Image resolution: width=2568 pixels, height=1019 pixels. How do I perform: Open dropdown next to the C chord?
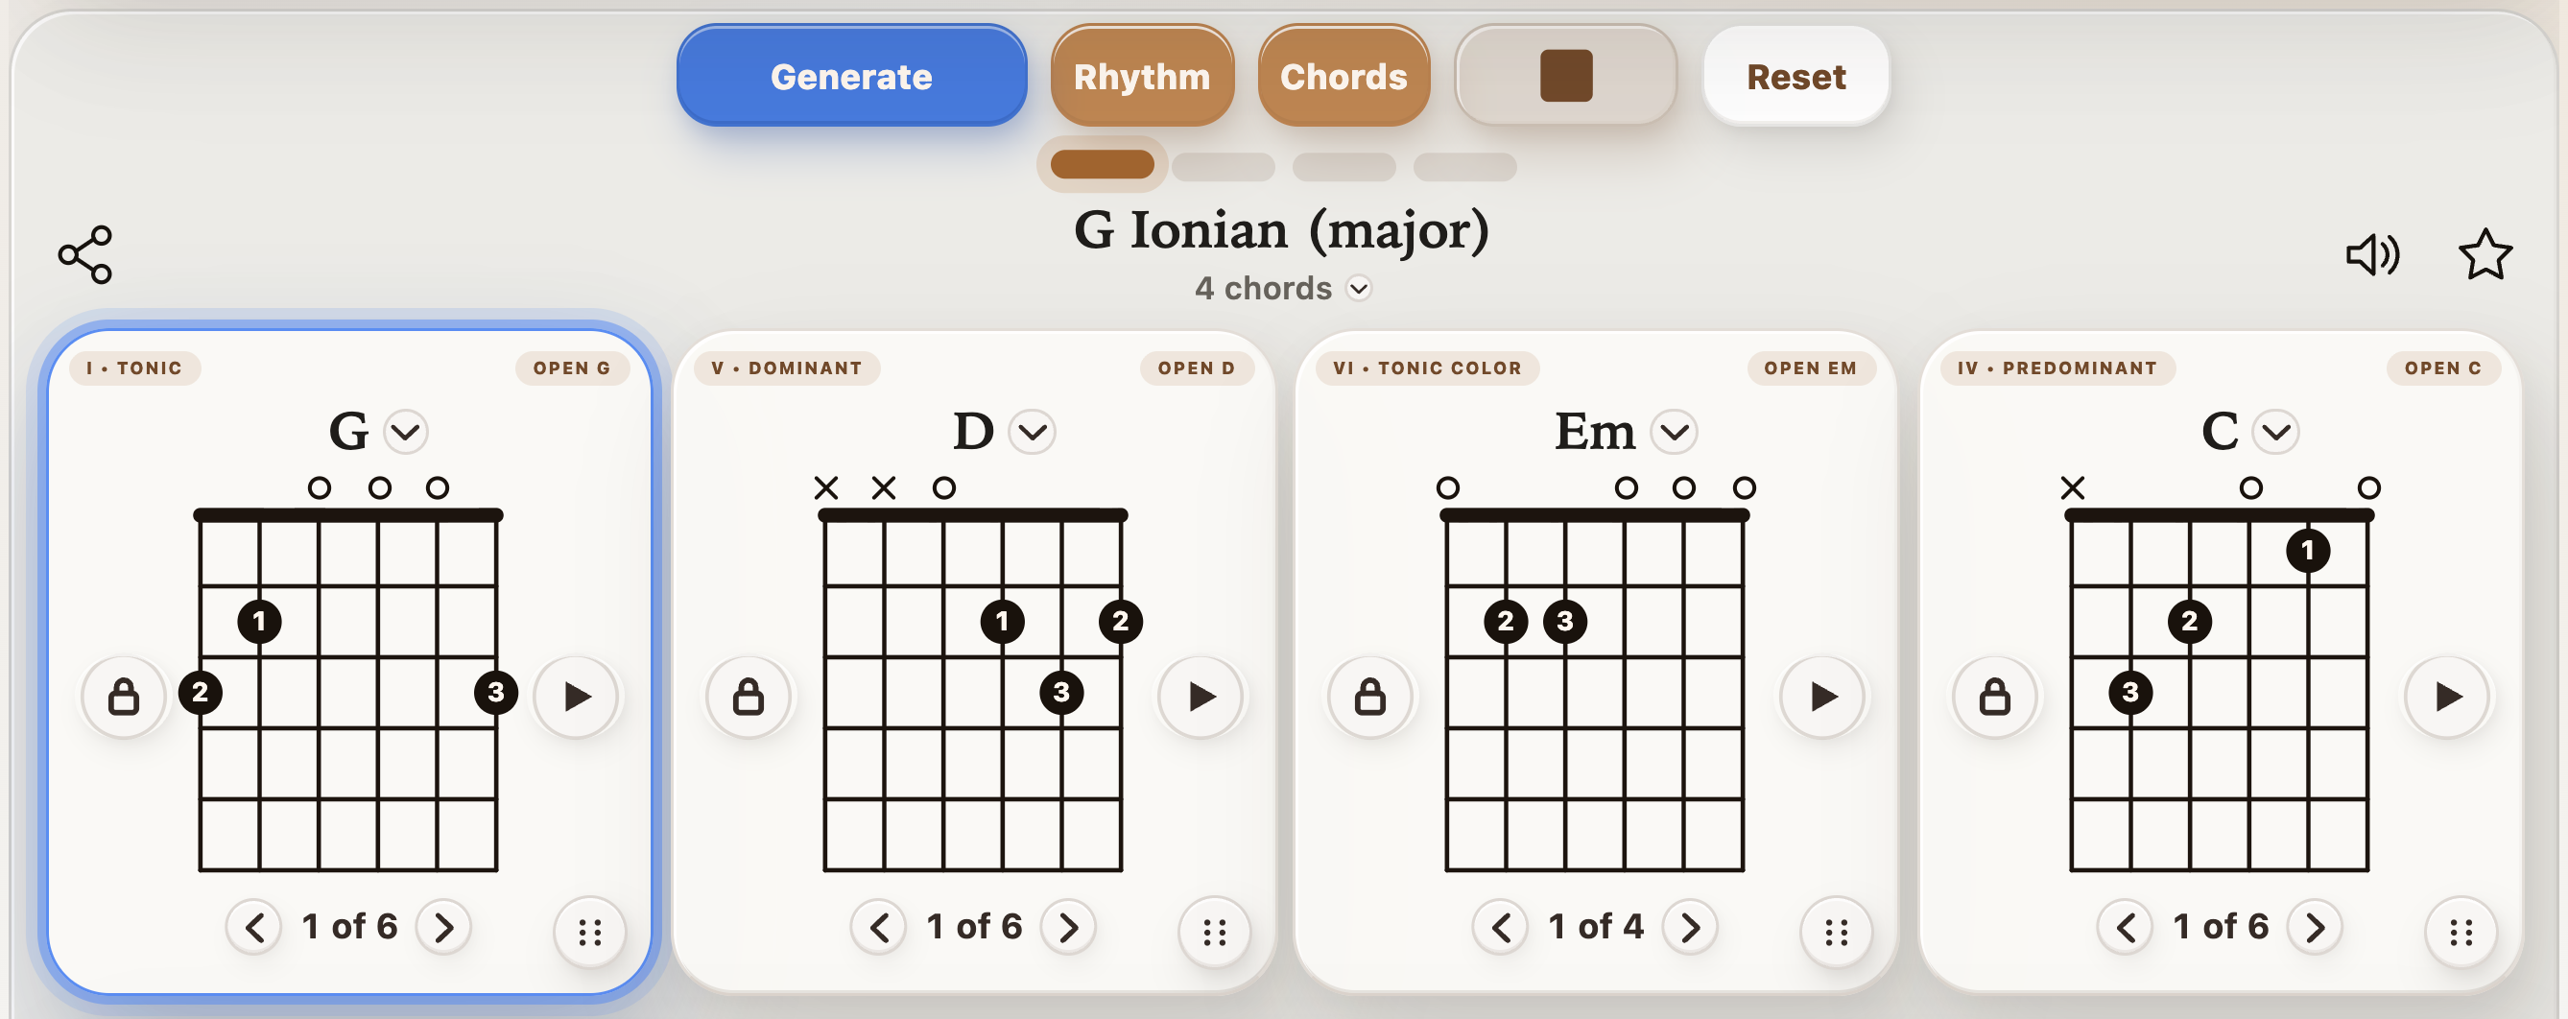[x=2276, y=432]
